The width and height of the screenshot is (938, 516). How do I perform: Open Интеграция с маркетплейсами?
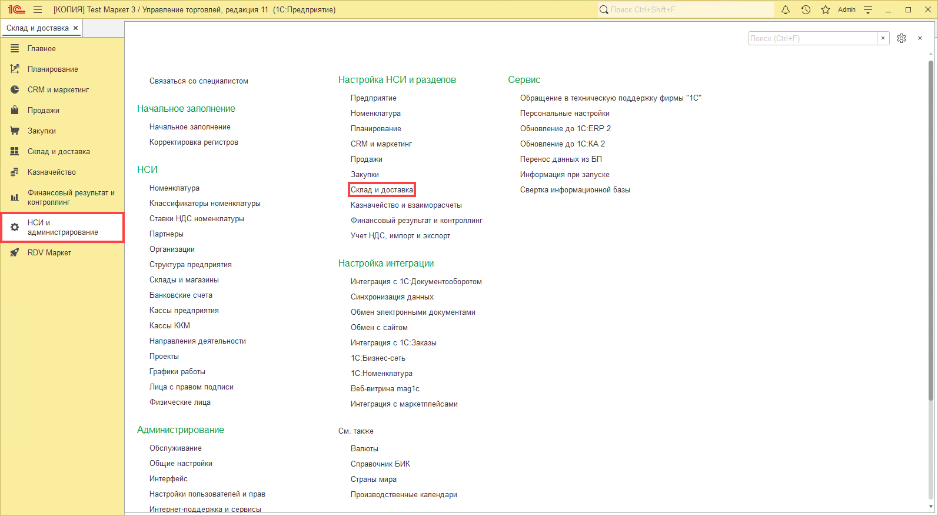click(x=404, y=404)
